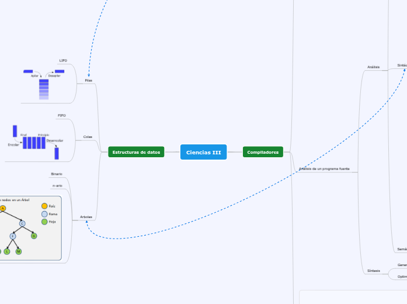
Task: Select the central Ciencias III node
Action: pyautogui.click(x=203, y=152)
